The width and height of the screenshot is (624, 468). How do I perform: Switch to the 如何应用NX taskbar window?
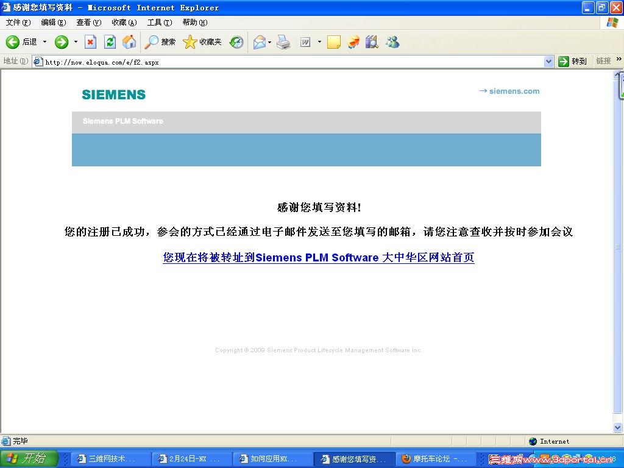tap(274, 459)
